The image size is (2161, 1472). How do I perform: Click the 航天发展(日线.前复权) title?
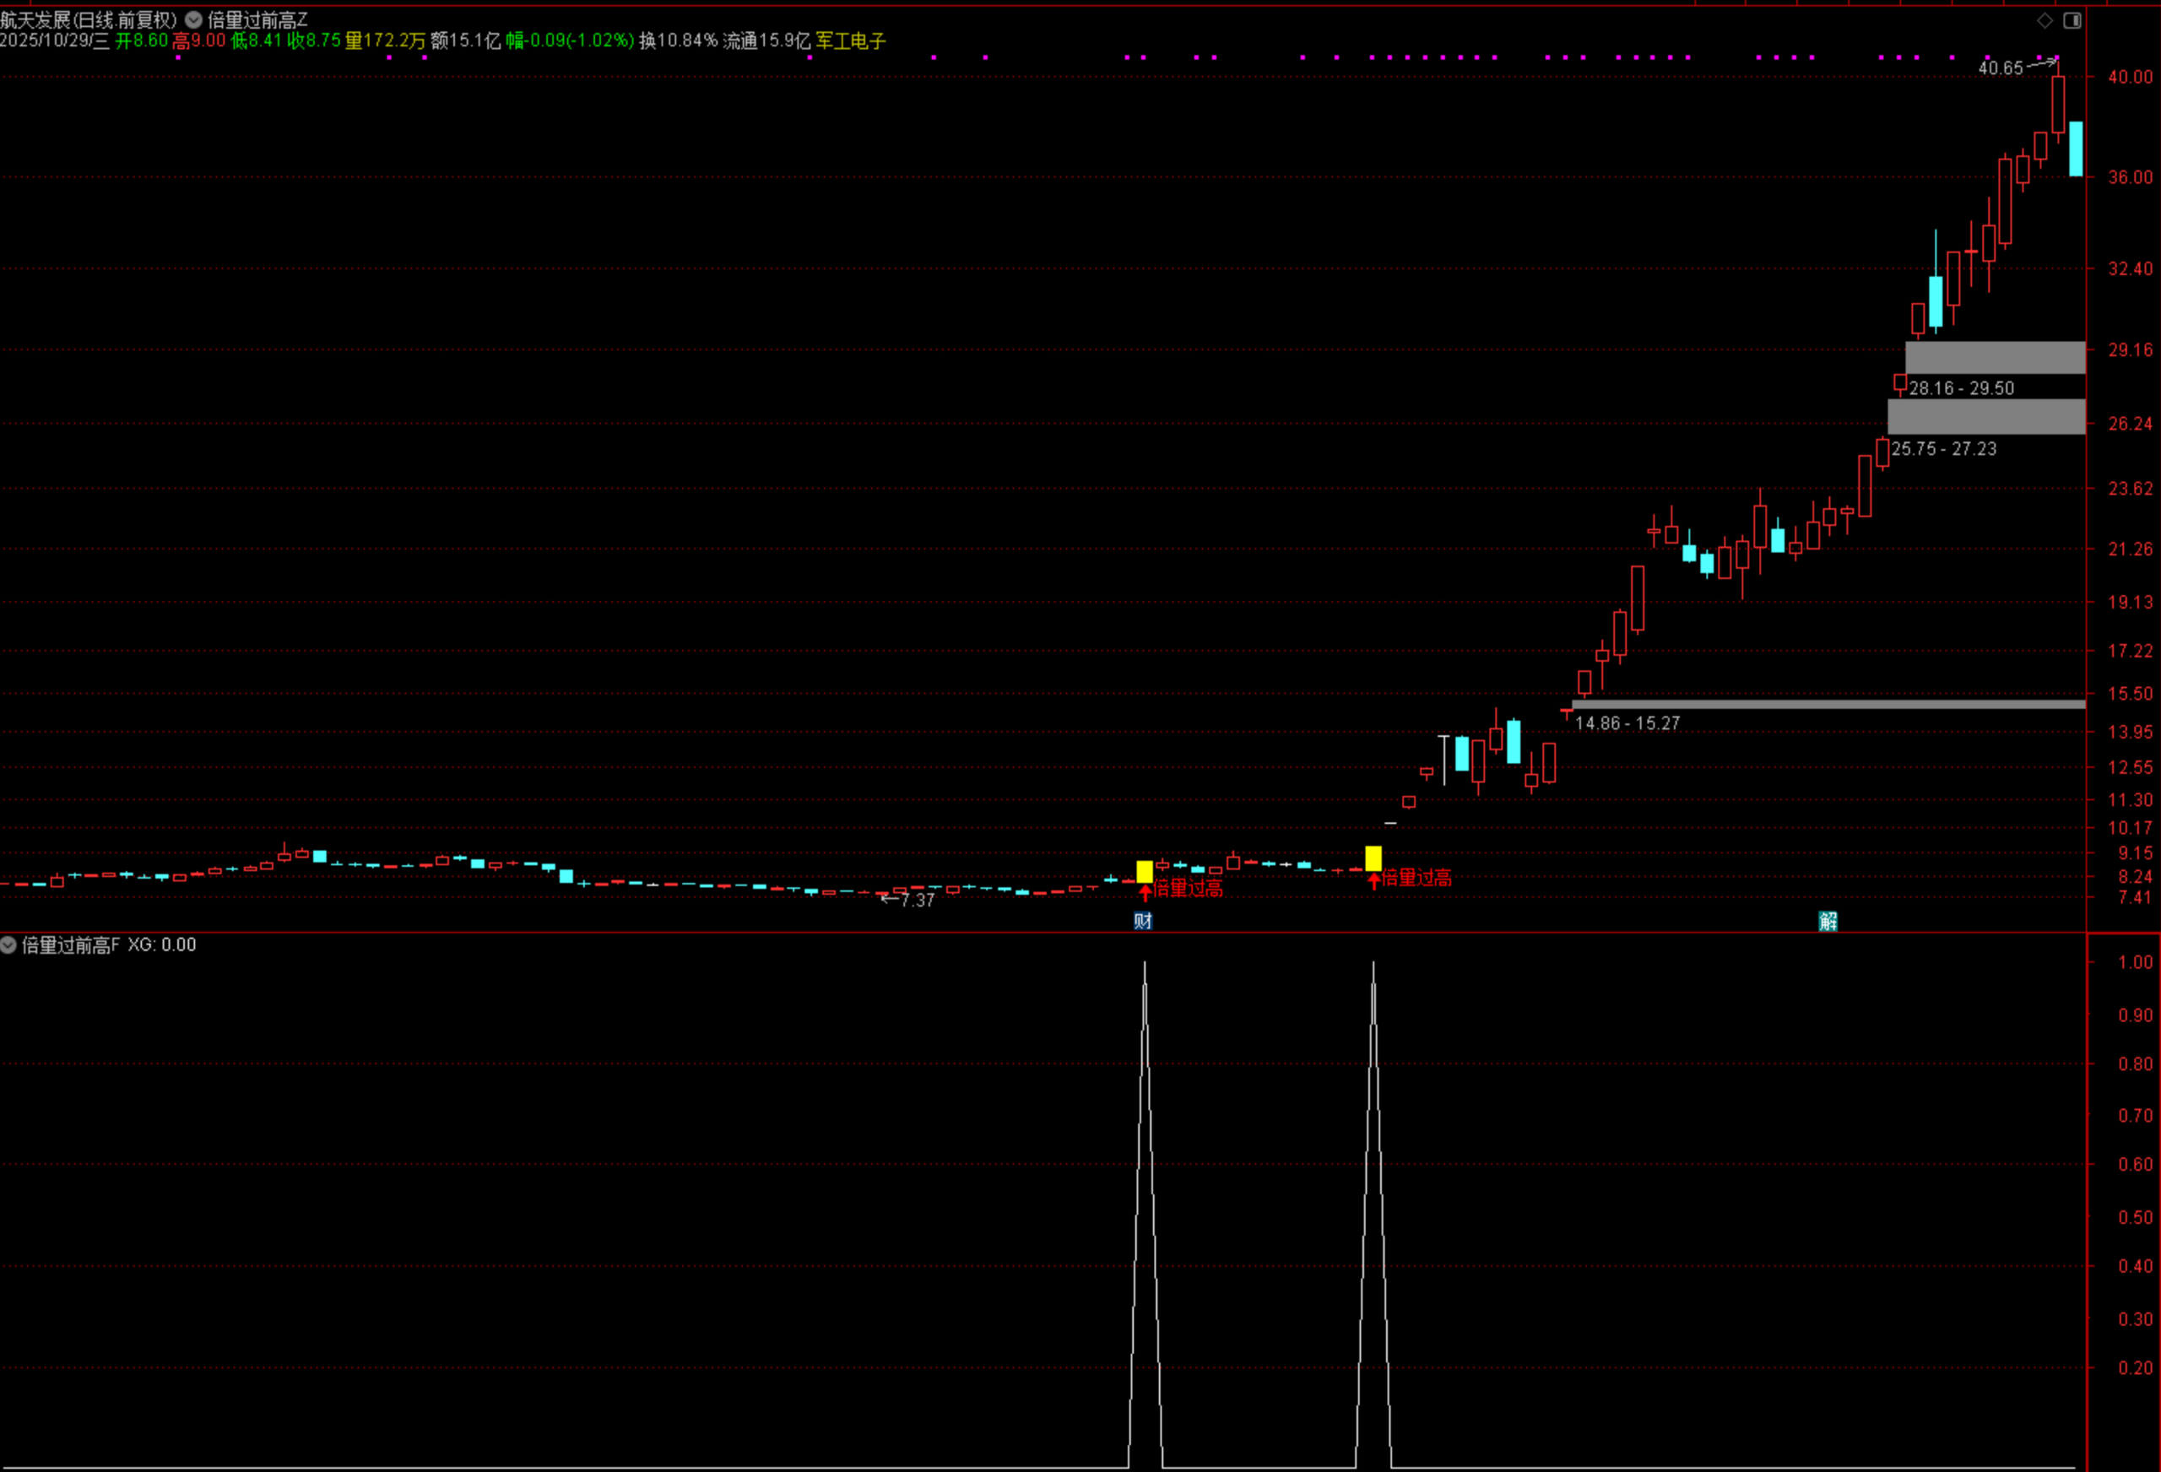(x=89, y=19)
